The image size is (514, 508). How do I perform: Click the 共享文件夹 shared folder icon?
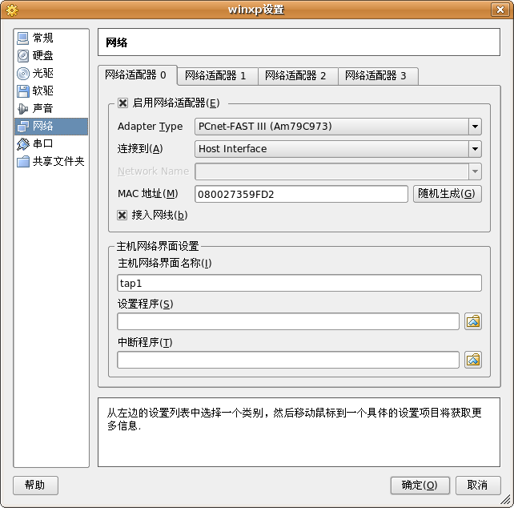(22, 162)
